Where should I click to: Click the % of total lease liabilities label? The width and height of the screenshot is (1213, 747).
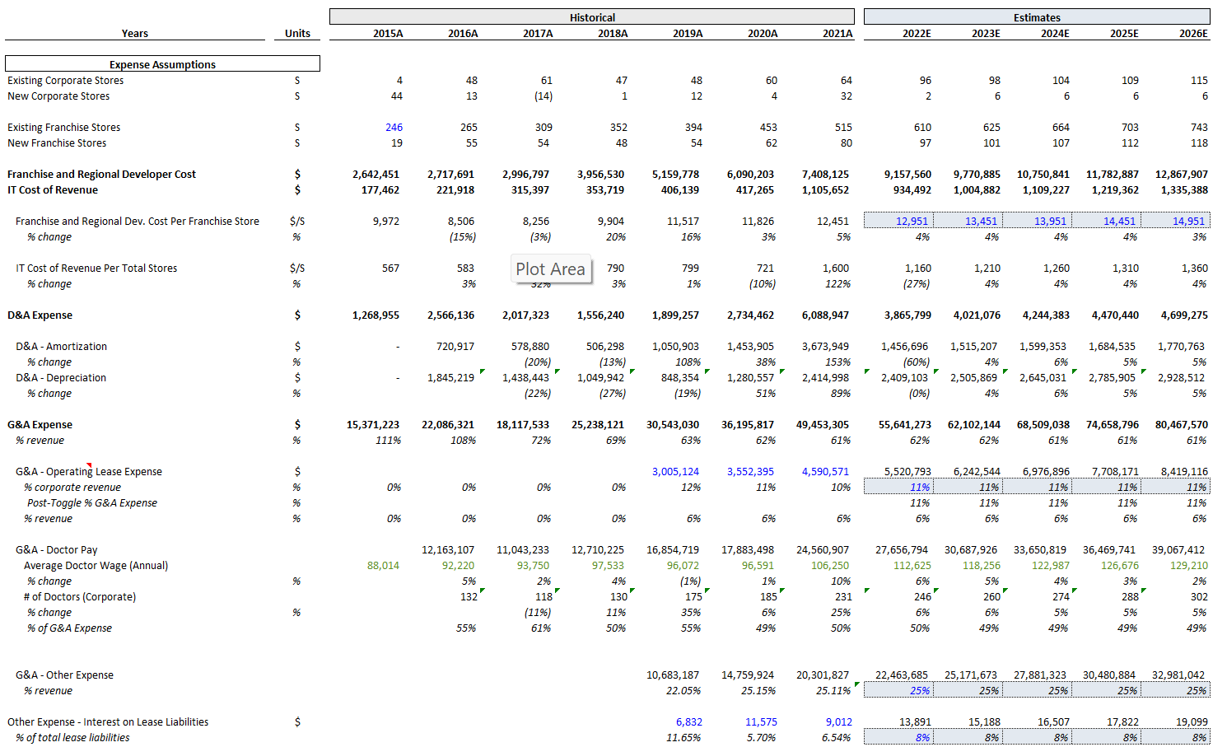point(72,737)
